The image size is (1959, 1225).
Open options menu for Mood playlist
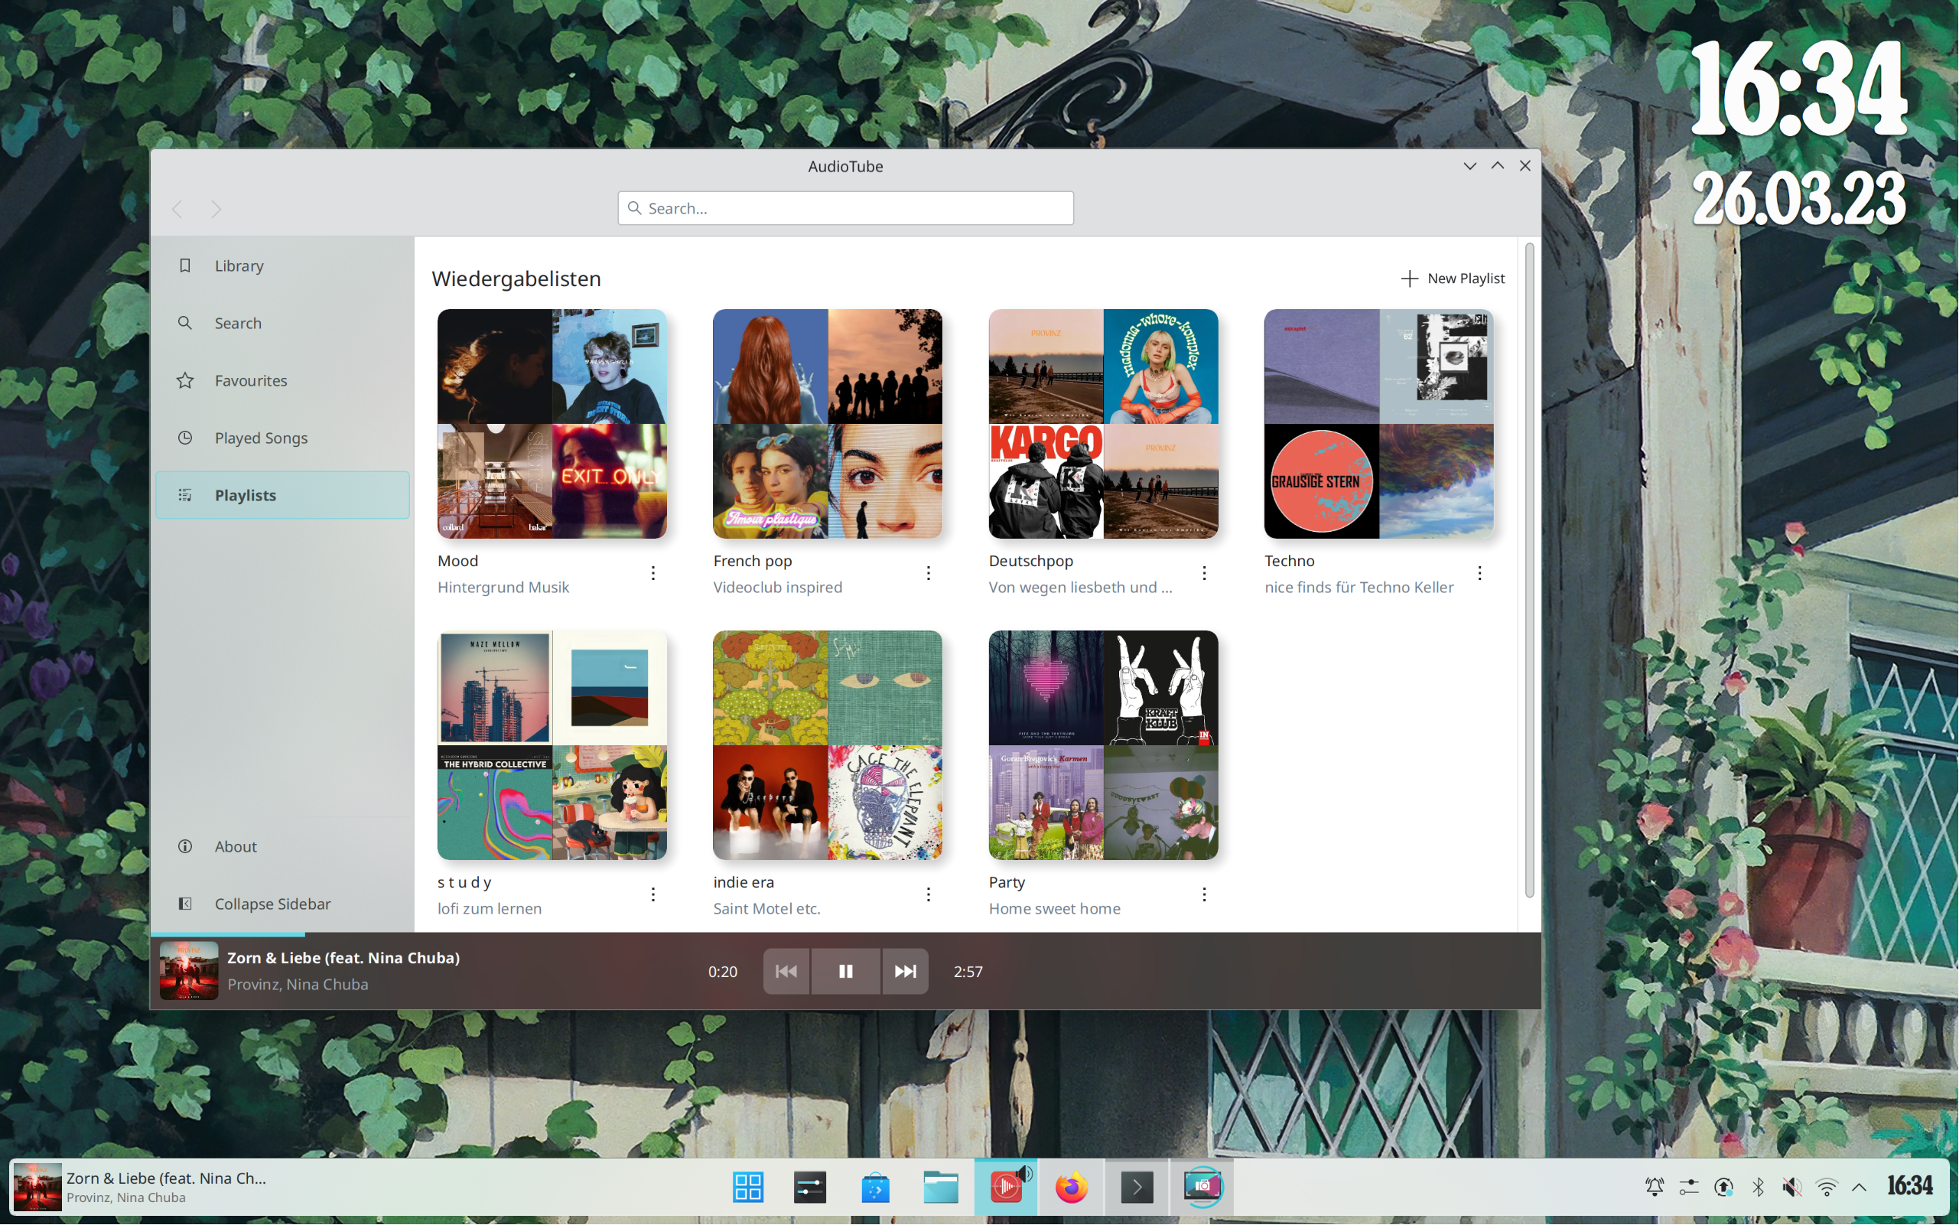click(x=653, y=573)
